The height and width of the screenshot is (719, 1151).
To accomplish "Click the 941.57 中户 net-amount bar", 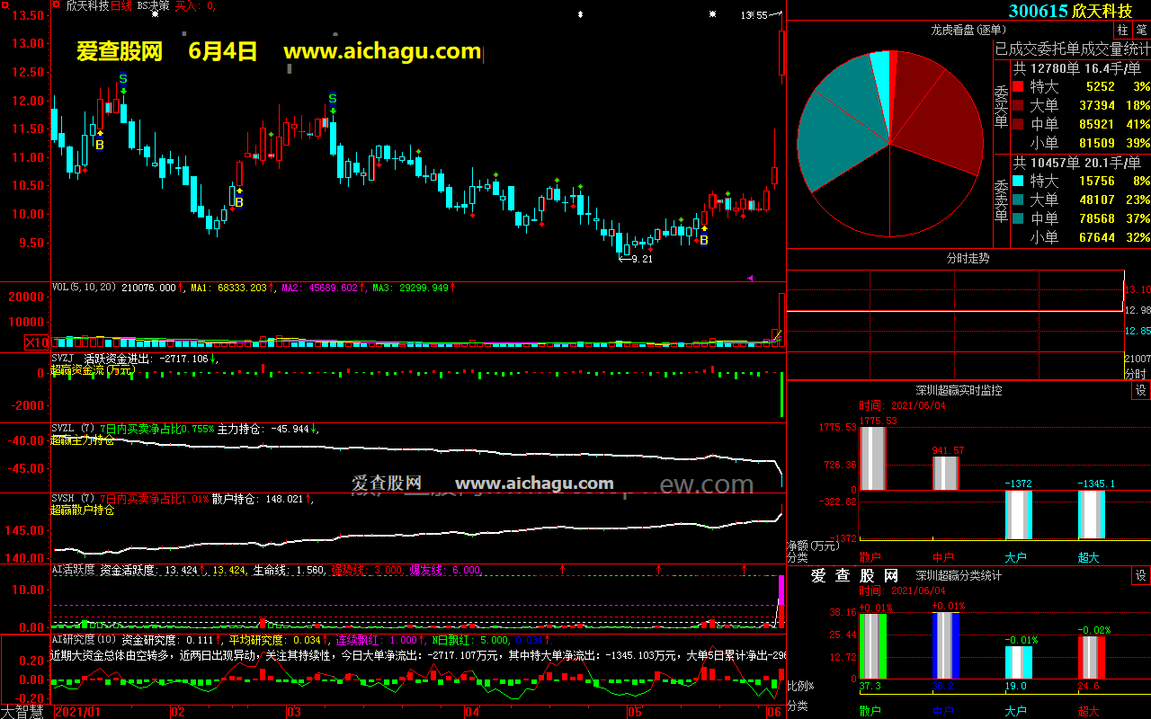I will pos(945,473).
